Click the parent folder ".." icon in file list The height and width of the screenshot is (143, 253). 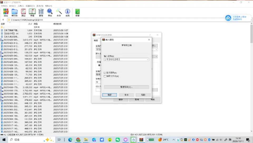[2, 27]
